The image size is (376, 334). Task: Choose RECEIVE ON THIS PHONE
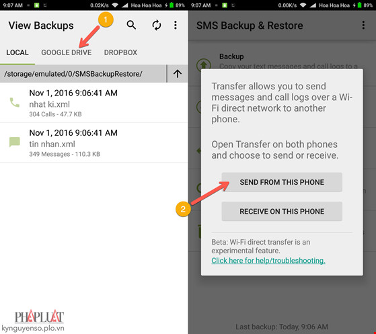[282, 211]
